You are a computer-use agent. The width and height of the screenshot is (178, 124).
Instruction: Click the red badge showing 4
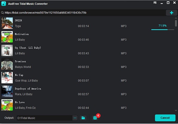98,115
